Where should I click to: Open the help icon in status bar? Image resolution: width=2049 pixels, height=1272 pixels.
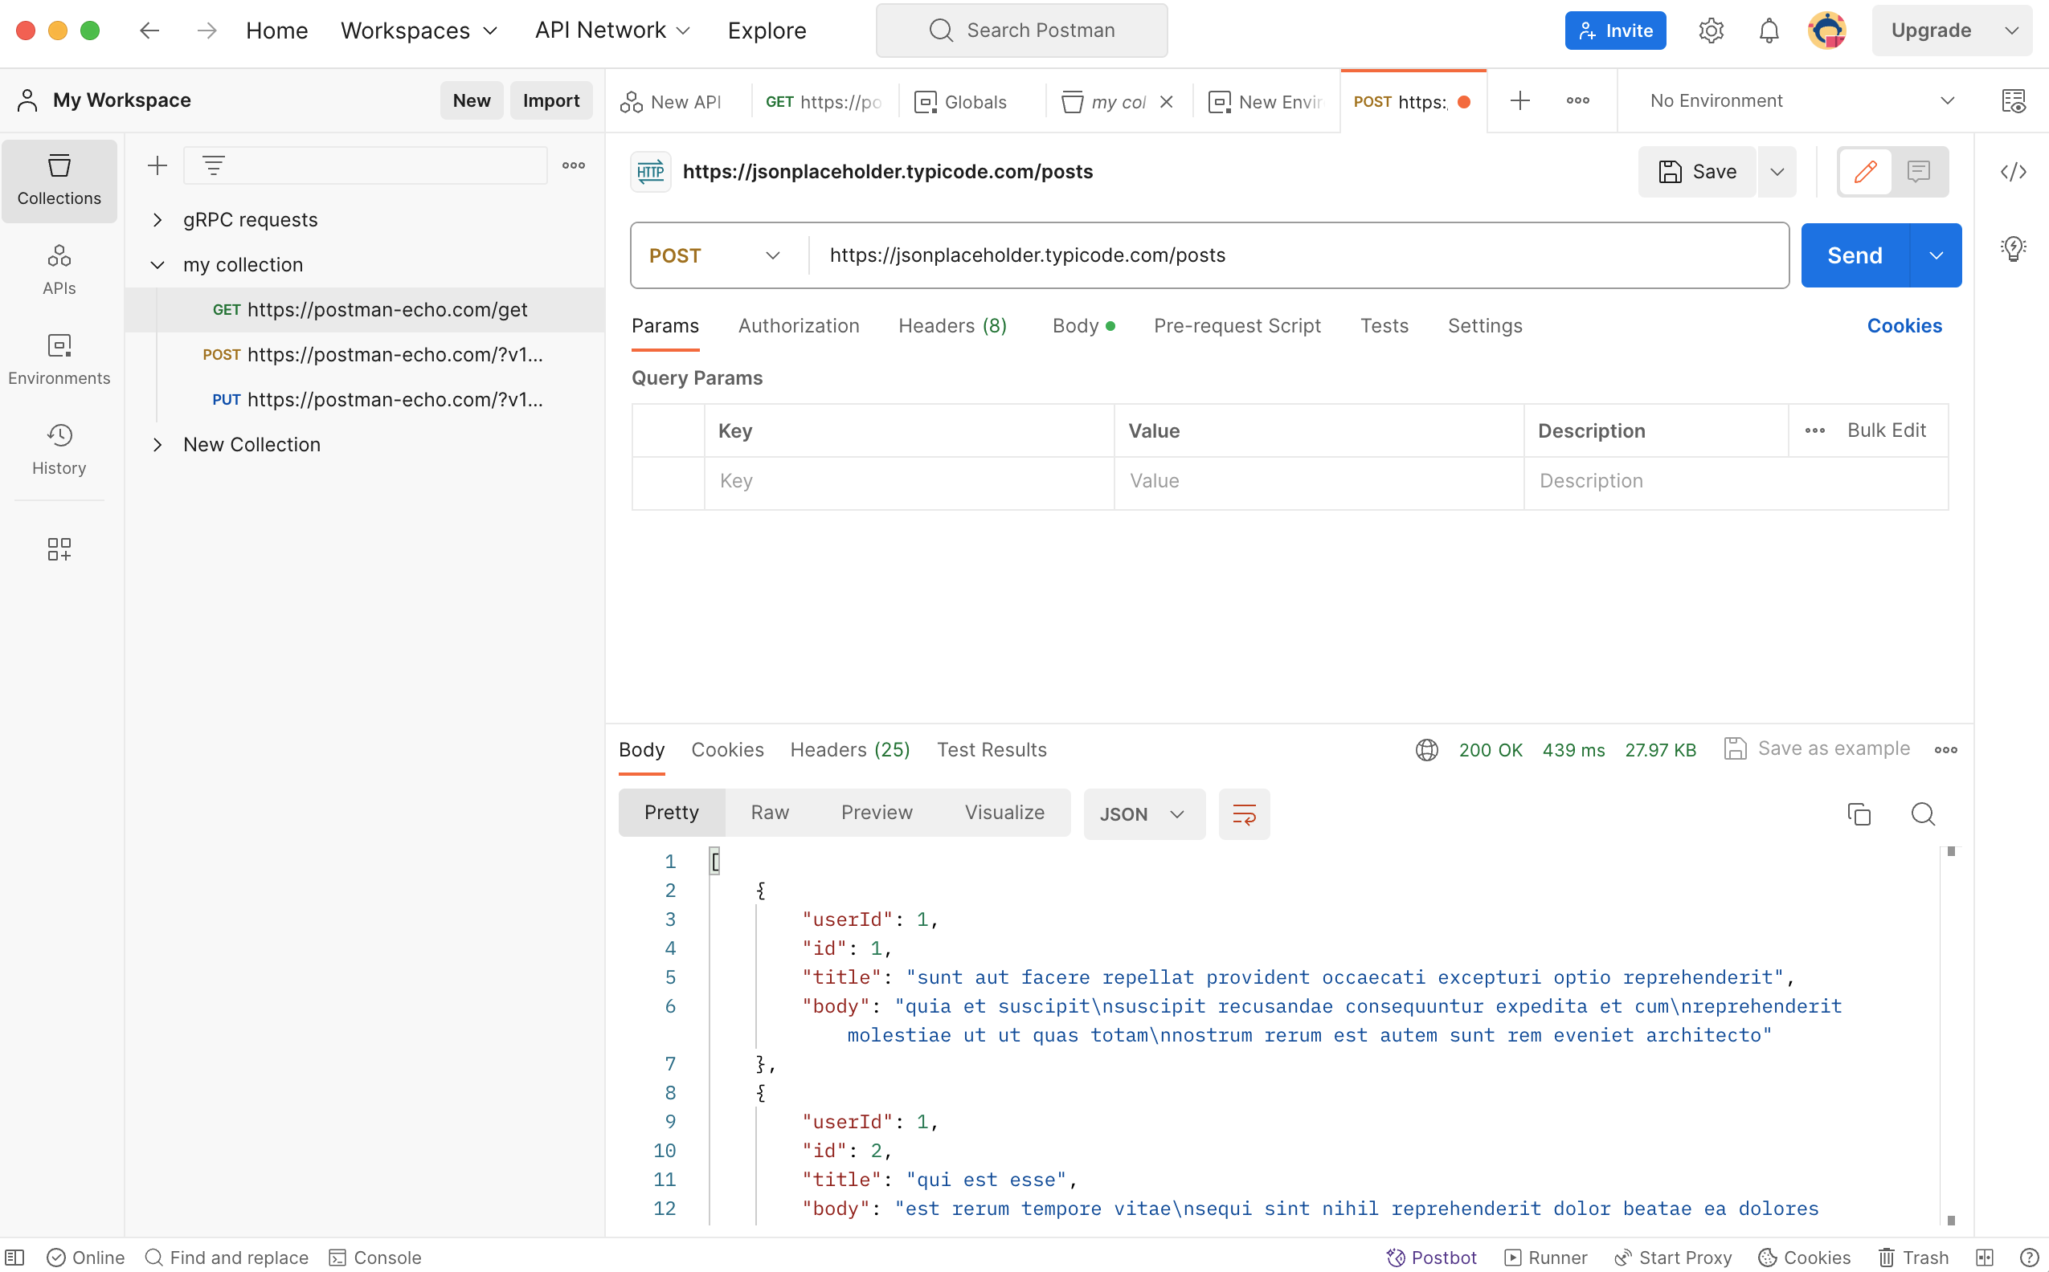2029,1257
